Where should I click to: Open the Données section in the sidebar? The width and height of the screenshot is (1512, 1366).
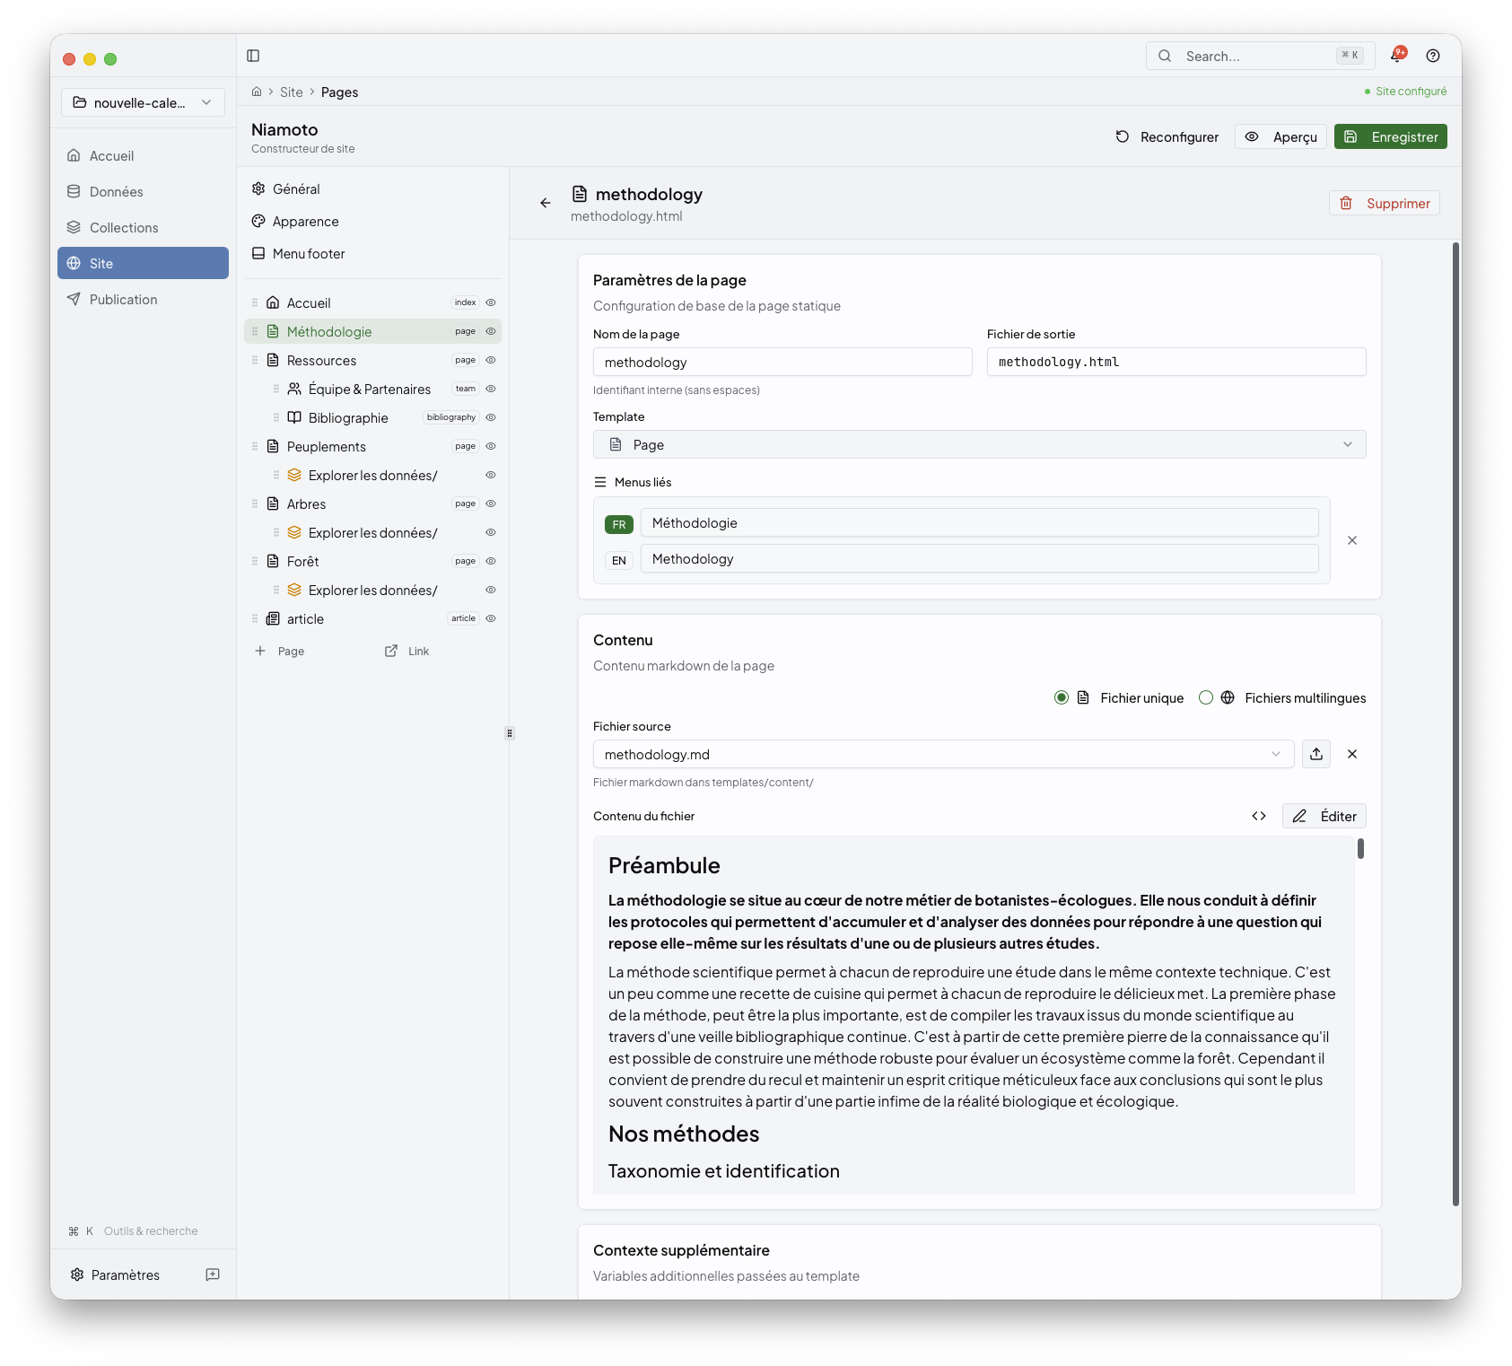(114, 191)
